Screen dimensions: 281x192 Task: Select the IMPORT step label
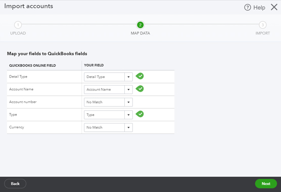(x=262, y=33)
